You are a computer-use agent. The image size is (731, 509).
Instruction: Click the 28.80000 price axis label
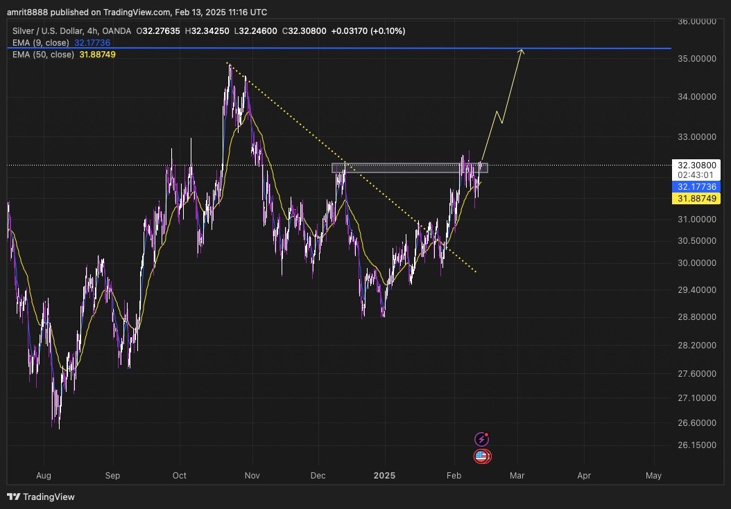click(x=696, y=317)
